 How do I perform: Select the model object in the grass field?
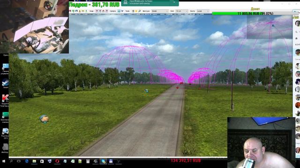pyautogui.click(x=45, y=119)
